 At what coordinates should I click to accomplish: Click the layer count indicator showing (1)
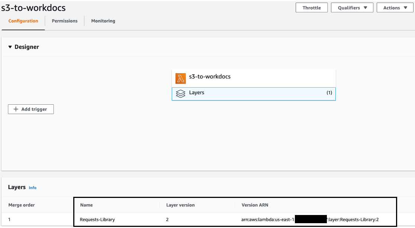pos(329,93)
